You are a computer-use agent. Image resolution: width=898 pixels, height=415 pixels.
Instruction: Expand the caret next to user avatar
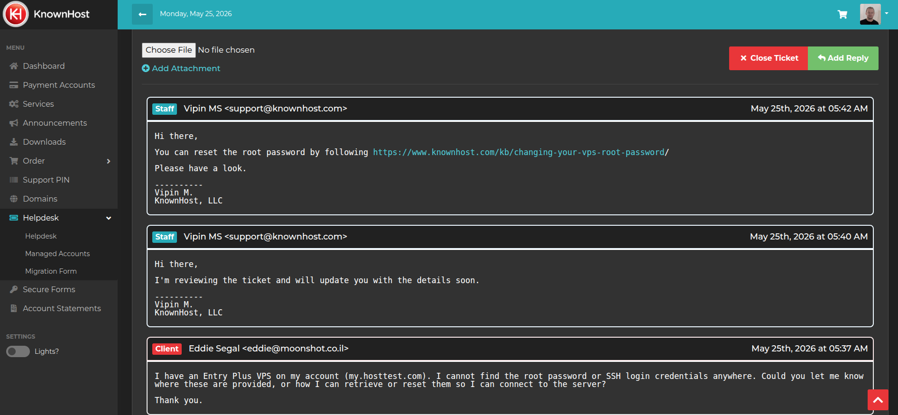click(887, 14)
